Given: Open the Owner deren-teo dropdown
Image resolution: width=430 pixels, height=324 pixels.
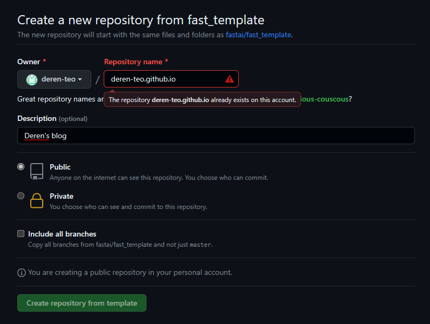Looking at the screenshot, I should pos(55,79).
